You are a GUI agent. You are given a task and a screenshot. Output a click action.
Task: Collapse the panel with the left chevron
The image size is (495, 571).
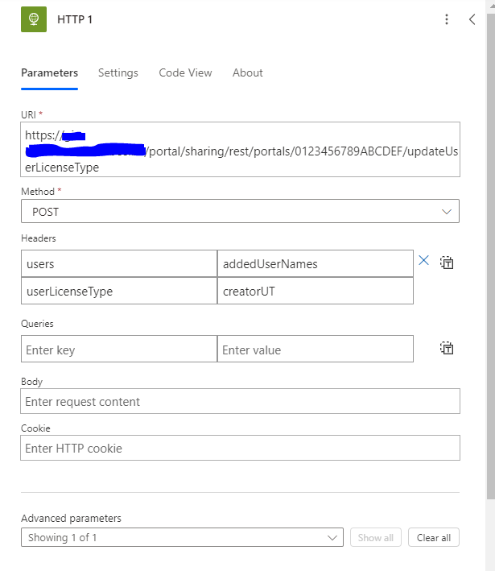pos(472,19)
